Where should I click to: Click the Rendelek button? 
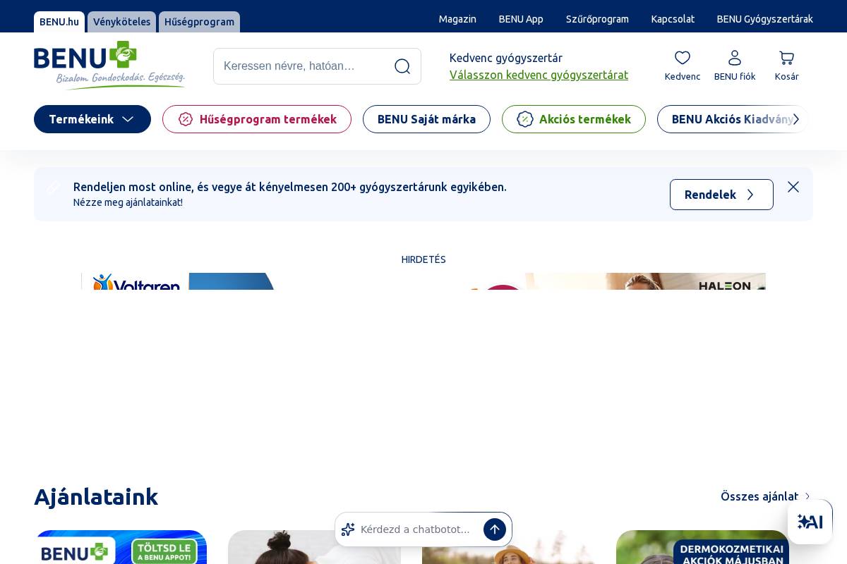[721, 195]
